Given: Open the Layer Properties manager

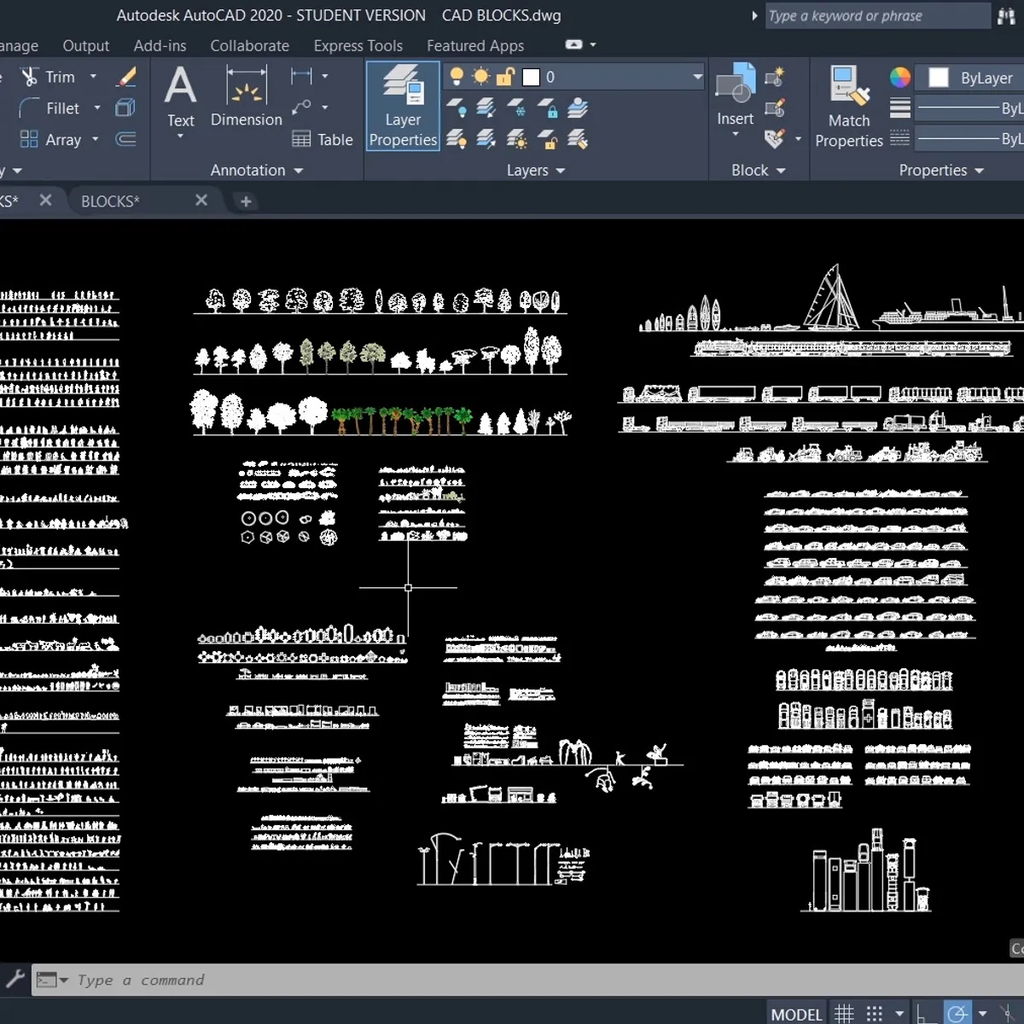Looking at the screenshot, I should coord(403,106).
